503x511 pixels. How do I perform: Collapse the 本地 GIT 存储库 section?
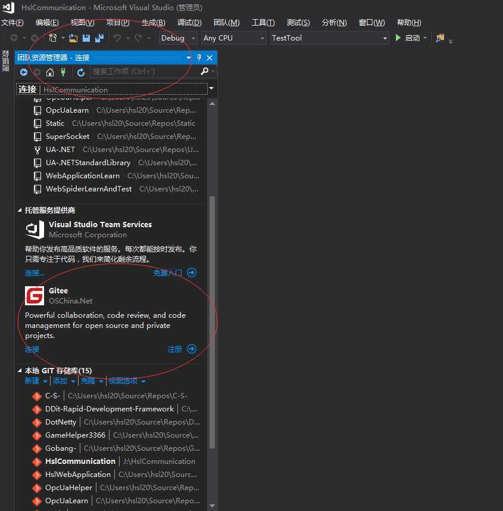[20, 371]
